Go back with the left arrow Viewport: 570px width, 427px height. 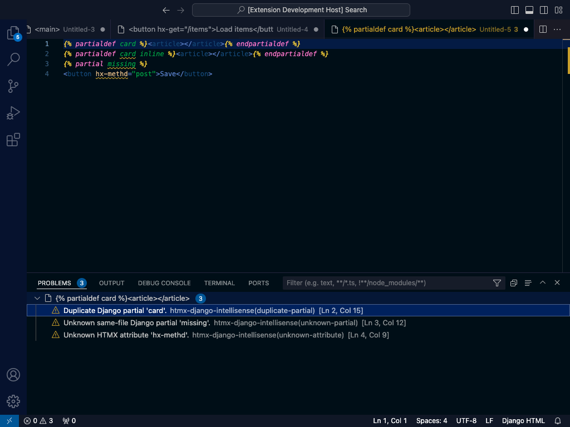(x=166, y=10)
